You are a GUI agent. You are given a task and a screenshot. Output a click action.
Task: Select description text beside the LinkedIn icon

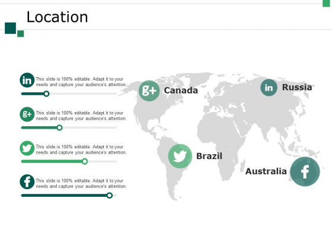tap(81, 82)
